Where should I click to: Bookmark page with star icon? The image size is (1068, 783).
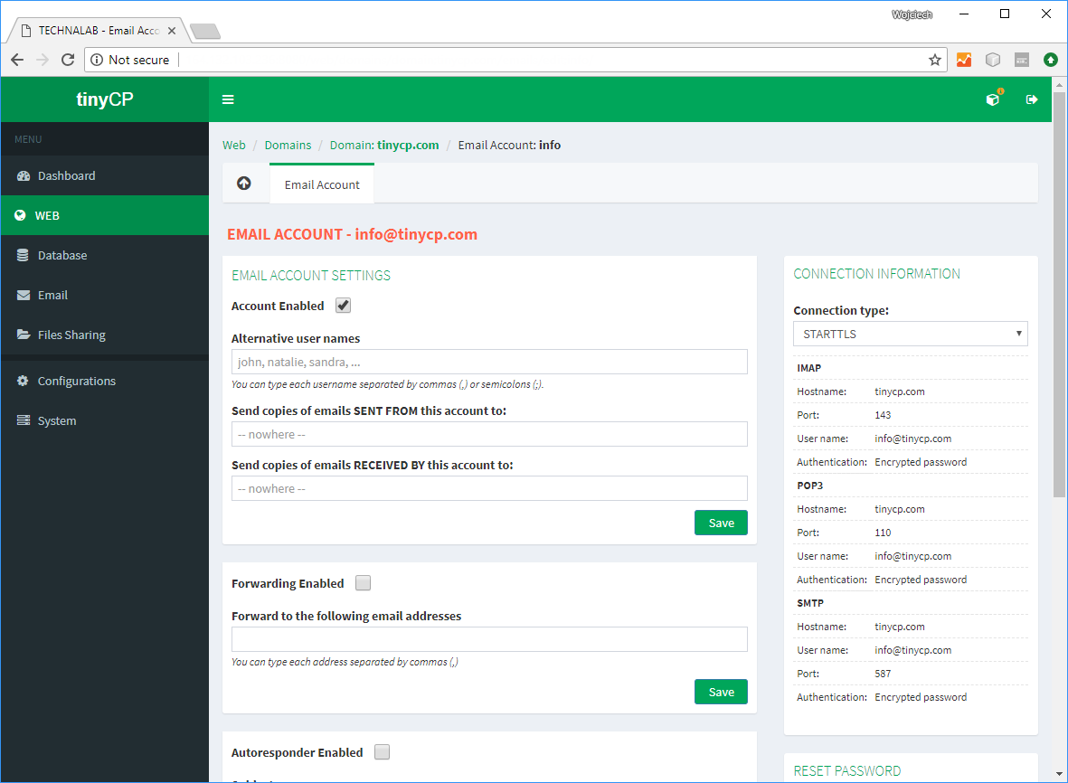(934, 60)
